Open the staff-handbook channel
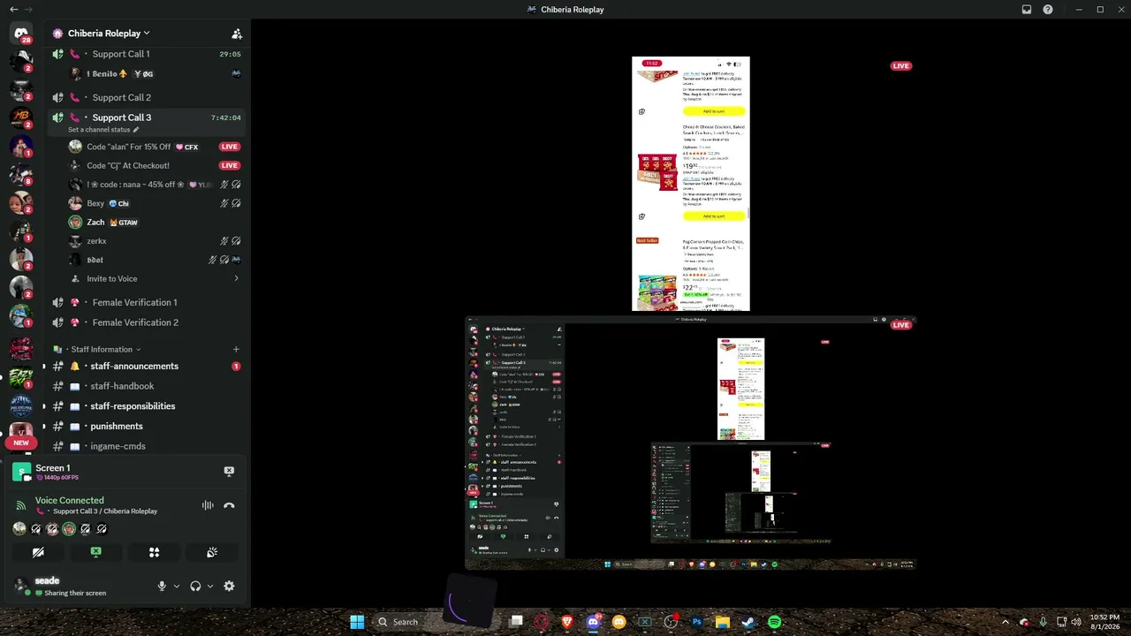Screen dimensions: 1131x636 [146, 386]
